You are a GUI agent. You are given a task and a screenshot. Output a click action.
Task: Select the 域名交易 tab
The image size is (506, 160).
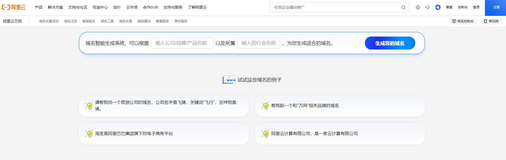(x=126, y=21)
